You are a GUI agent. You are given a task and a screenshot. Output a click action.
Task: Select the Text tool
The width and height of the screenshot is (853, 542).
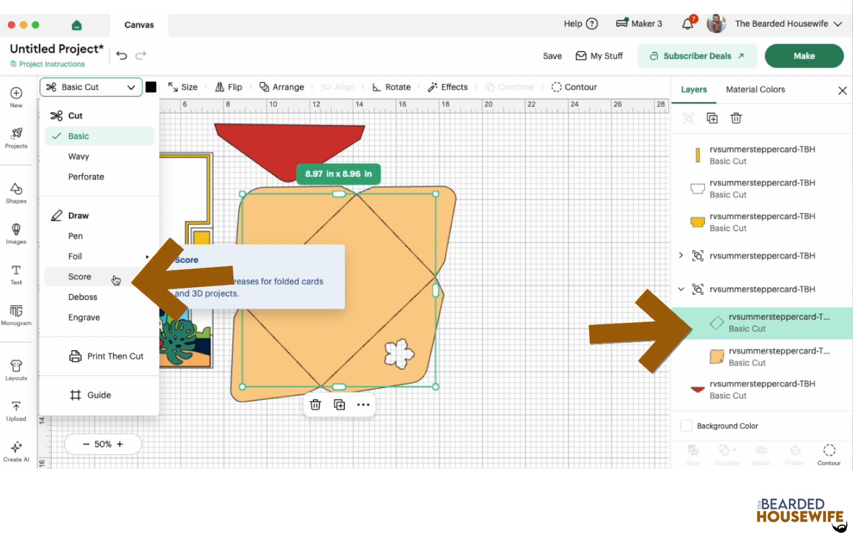point(16,274)
